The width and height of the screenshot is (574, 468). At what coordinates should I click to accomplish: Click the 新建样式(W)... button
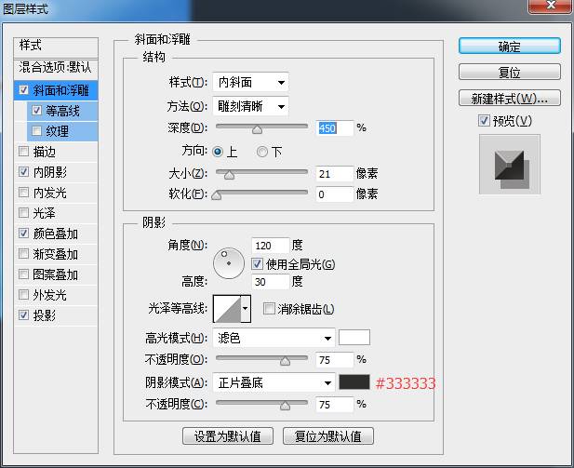(509, 99)
